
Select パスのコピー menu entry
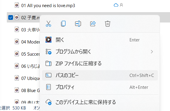coord(100,75)
